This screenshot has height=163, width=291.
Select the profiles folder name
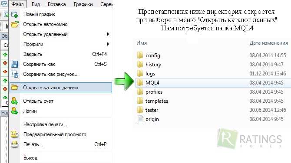tap(154, 92)
